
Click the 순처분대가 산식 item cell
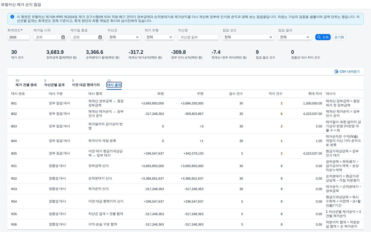(100, 178)
